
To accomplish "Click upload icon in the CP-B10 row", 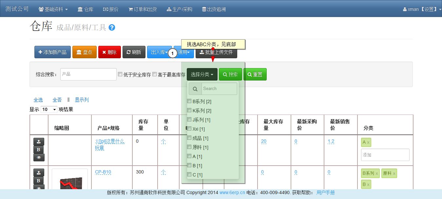I will [x=39, y=172].
